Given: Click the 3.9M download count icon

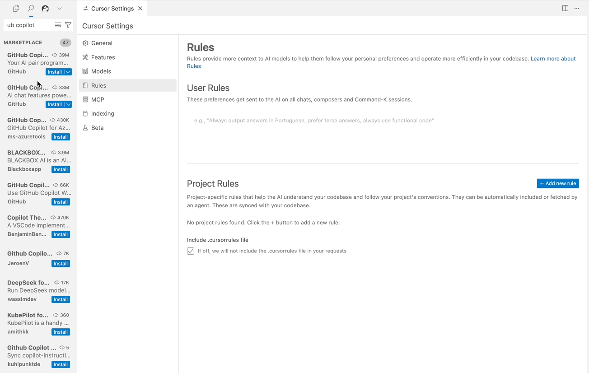Looking at the screenshot, I should click(54, 153).
